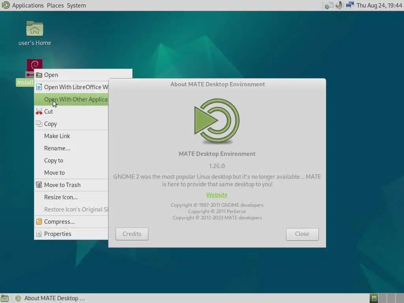Click the 2011 Perberos copyright line

(x=217, y=211)
